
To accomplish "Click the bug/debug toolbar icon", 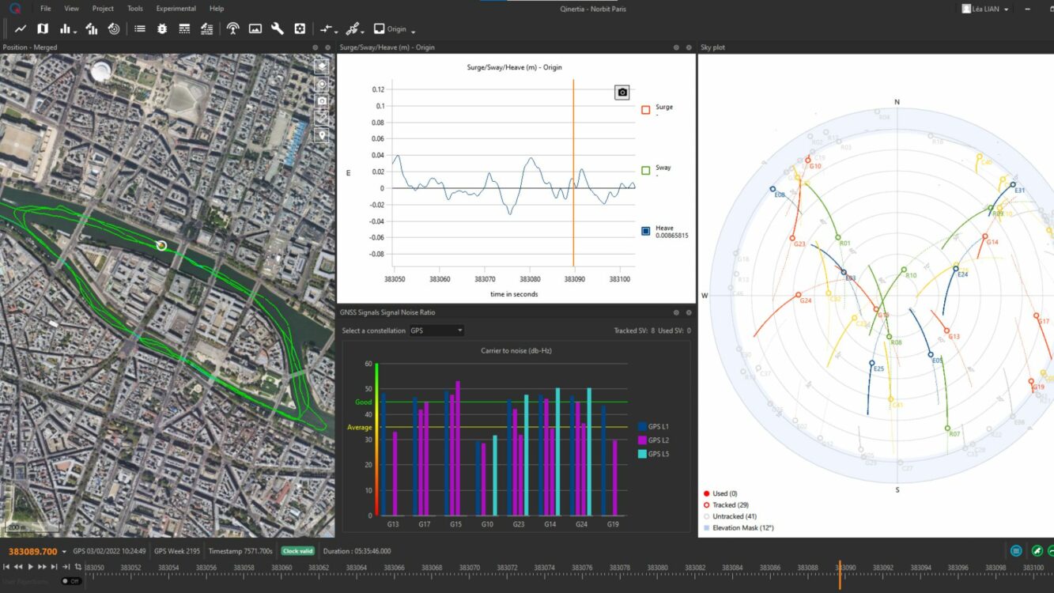I will coord(162,28).
